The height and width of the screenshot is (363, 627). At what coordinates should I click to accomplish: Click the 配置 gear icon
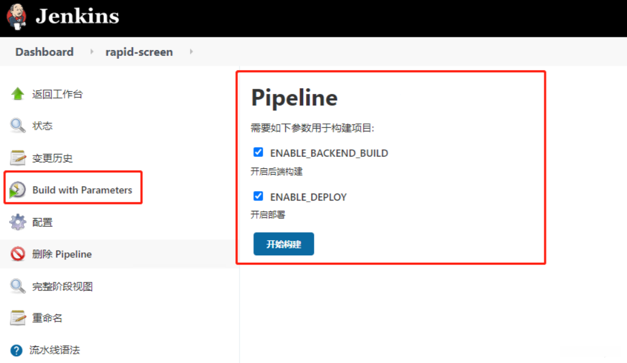point(18,222)
